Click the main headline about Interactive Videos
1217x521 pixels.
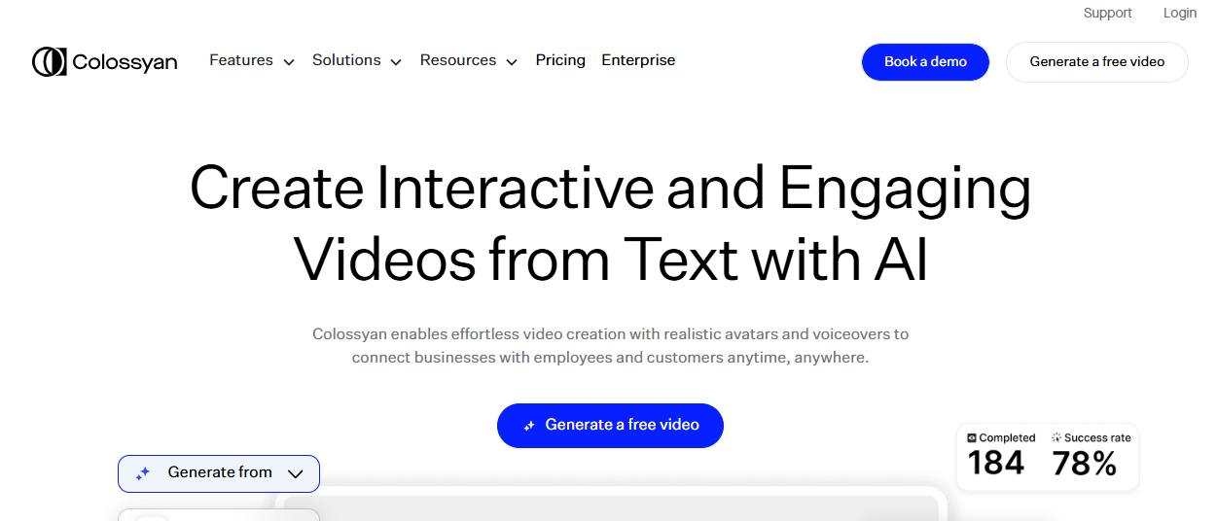(x=610, y=225)
